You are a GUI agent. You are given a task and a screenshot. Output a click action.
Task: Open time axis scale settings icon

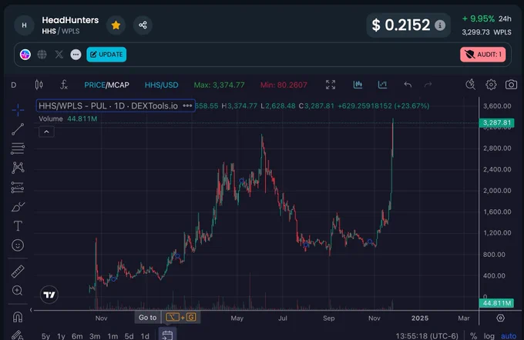[x=500, y=318]
